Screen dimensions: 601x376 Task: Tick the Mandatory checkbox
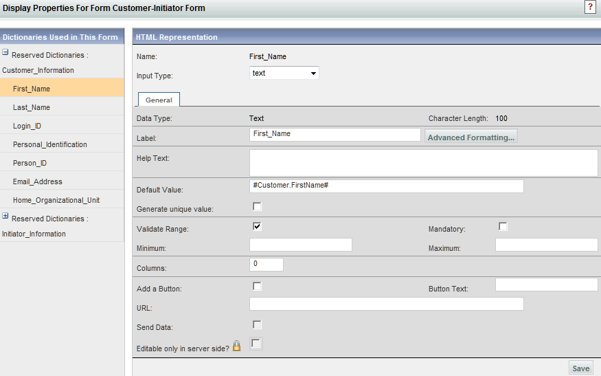tap(503, 226)
